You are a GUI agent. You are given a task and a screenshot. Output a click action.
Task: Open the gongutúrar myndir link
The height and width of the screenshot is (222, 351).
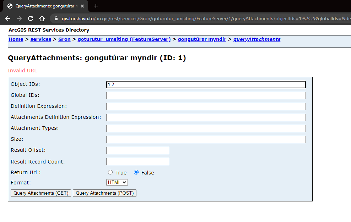[202, 39]
